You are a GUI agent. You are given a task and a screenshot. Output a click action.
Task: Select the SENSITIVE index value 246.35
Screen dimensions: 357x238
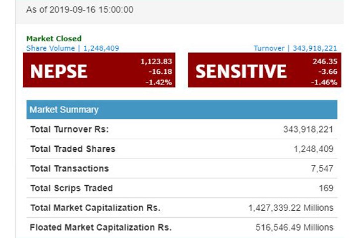point(325,61)
